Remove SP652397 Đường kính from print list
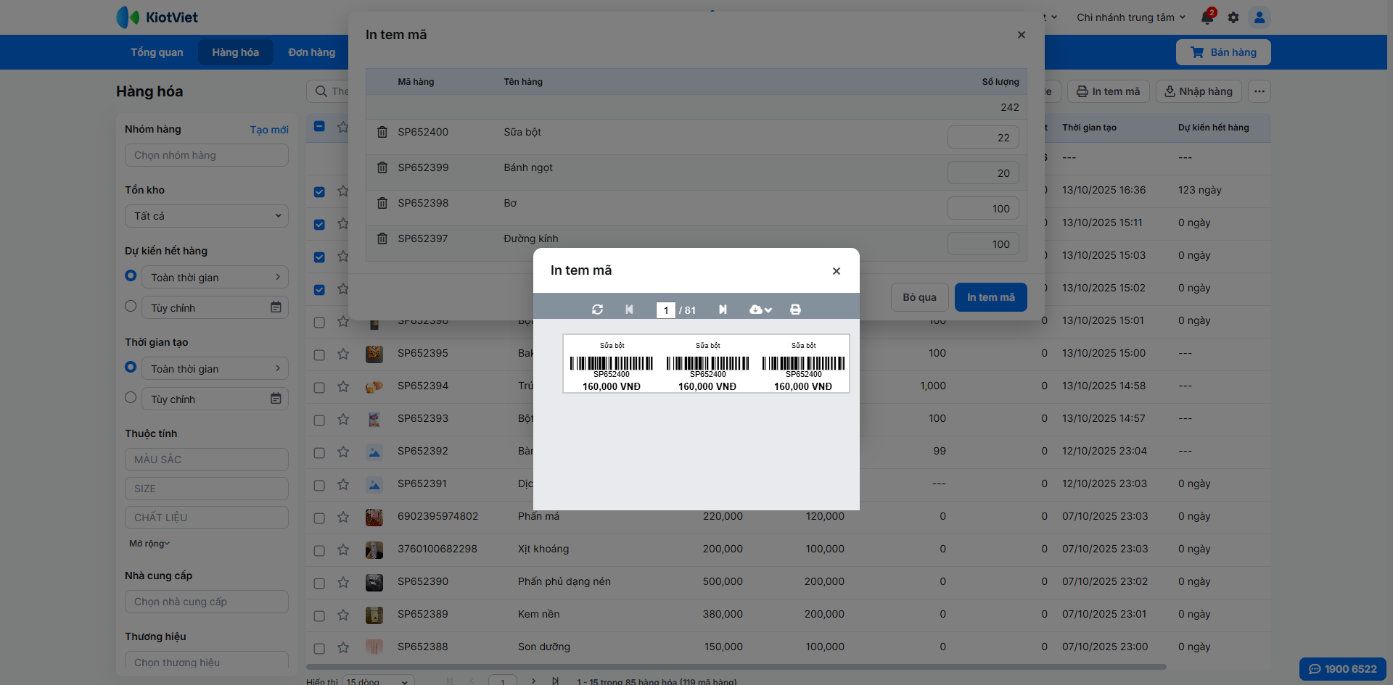The height and width of the screenshot is (685, 1393). tap(382, 238)
